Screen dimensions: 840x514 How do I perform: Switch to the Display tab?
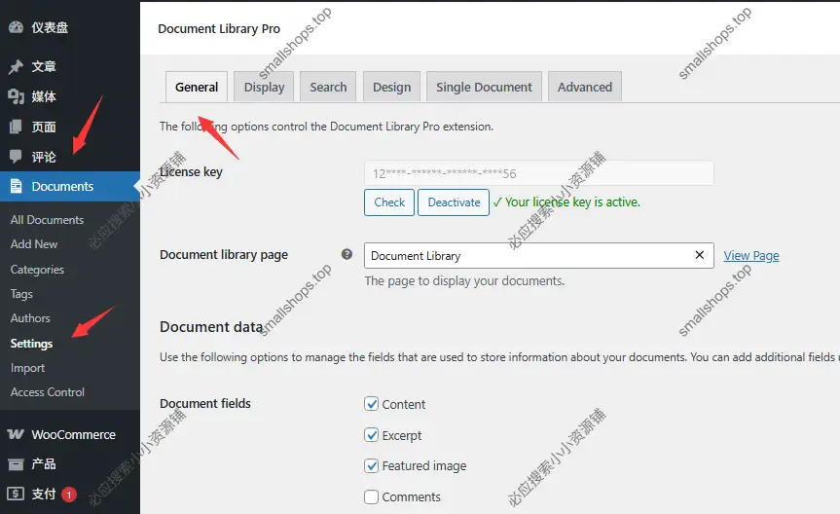(x=264, y=87)
